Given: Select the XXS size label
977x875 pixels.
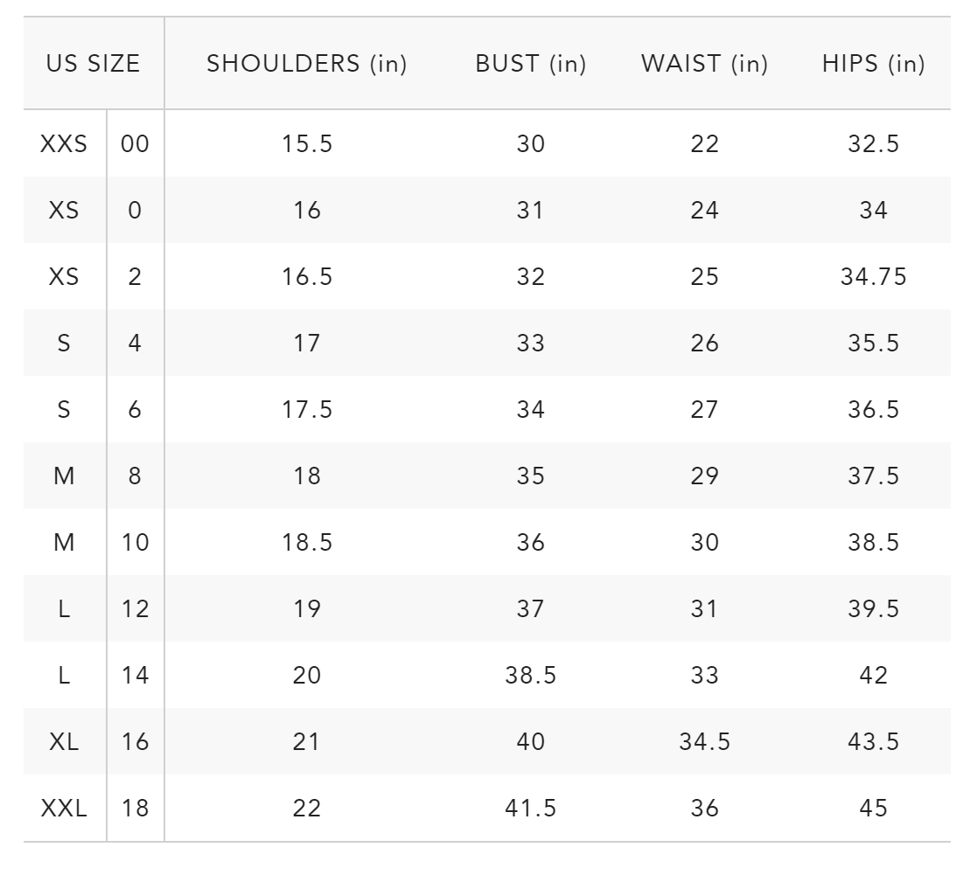Looking at the screenshot, I should tap(64, 144).
